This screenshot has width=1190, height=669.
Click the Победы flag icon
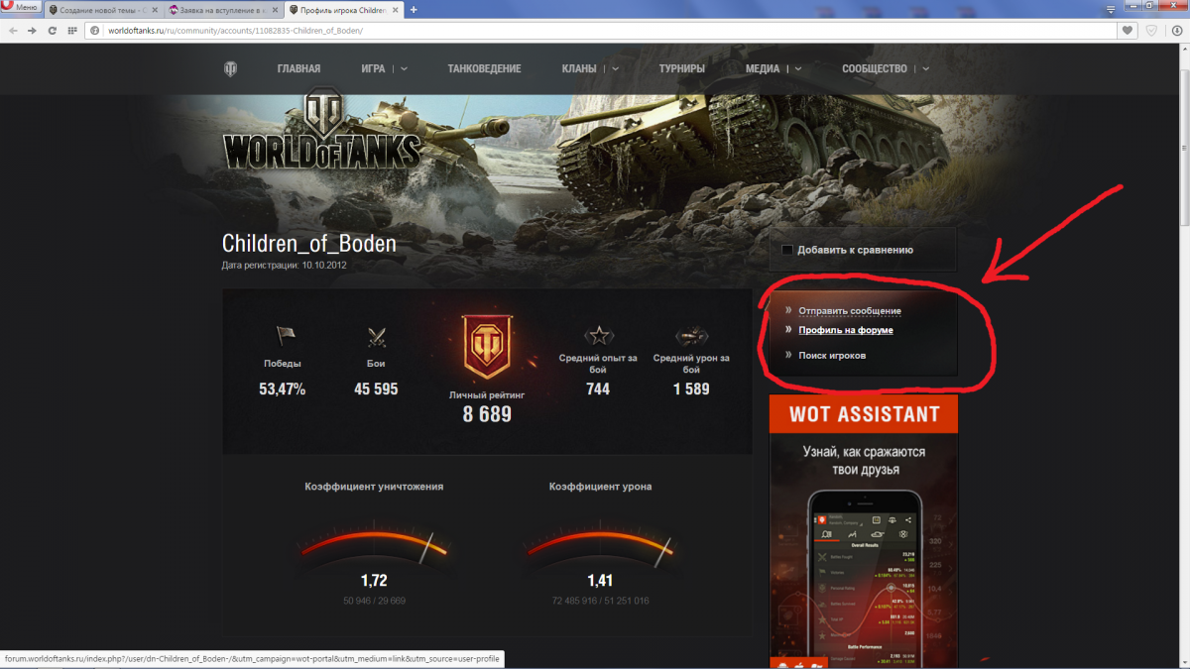[286, 337]
